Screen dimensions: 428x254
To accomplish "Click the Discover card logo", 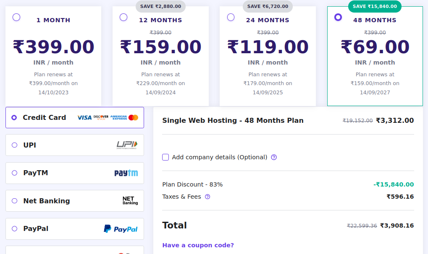I will (101, 118).
